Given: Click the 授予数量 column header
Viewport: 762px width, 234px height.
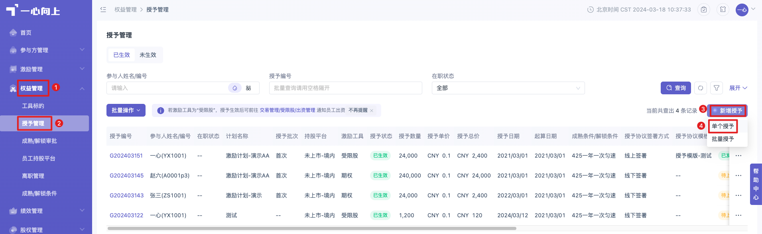Looking at the screenshot, I should coord(410,136).
